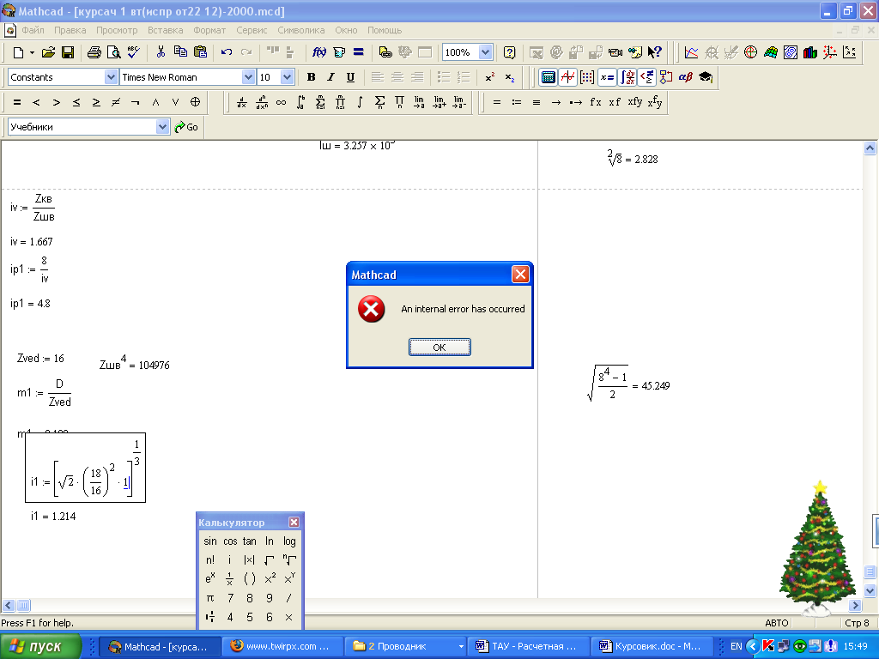
Task: Switch to the www.twirpx.com Firefox taskbar button
Action: coord(282,647)
